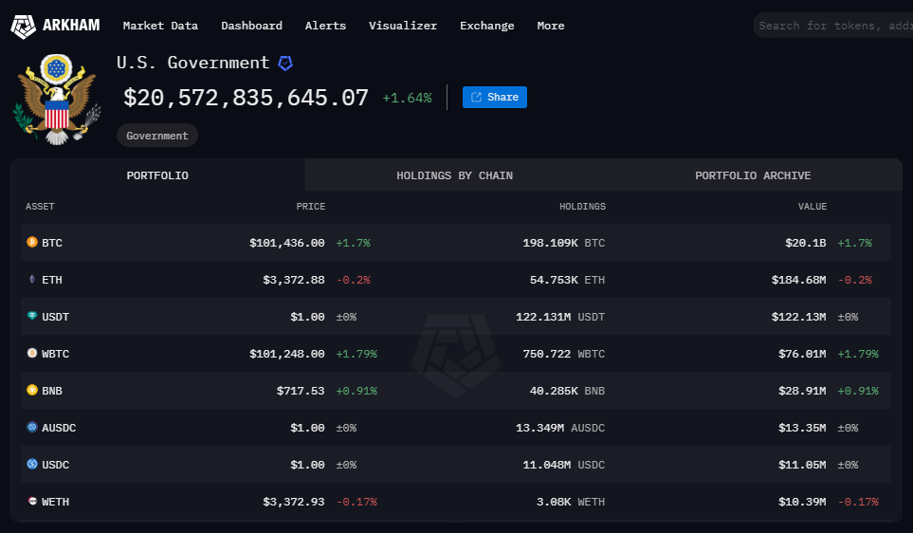Click the Government tag label
This screenshot has height=533, width=913.
pyautogui.click(x=157, y=136)
